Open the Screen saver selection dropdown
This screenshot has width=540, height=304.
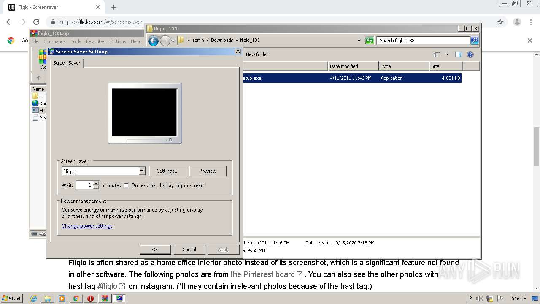tap(142, 171)
